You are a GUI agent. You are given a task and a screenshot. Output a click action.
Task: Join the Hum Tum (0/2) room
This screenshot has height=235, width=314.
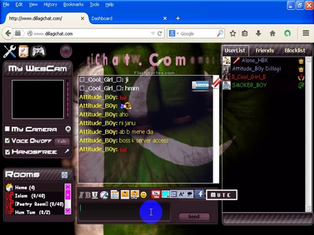point(33,212)
